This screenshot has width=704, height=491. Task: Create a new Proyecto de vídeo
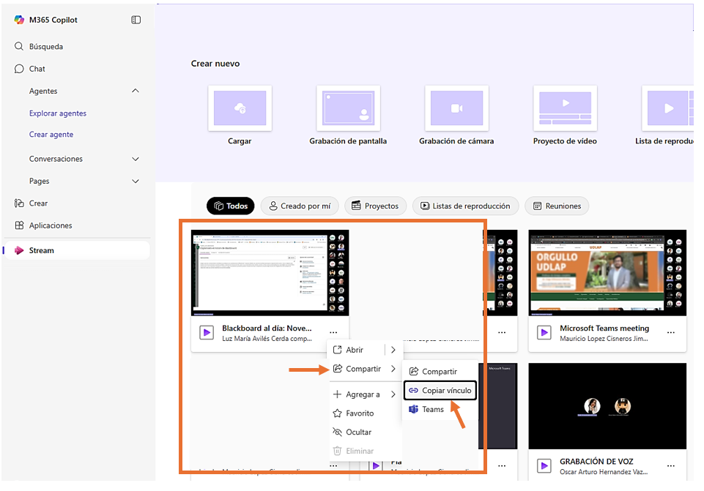[x=565, y=108]
